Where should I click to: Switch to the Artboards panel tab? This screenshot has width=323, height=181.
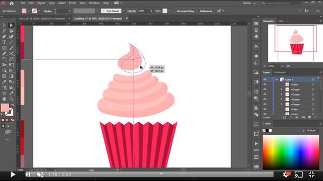[x=280, y=72]
